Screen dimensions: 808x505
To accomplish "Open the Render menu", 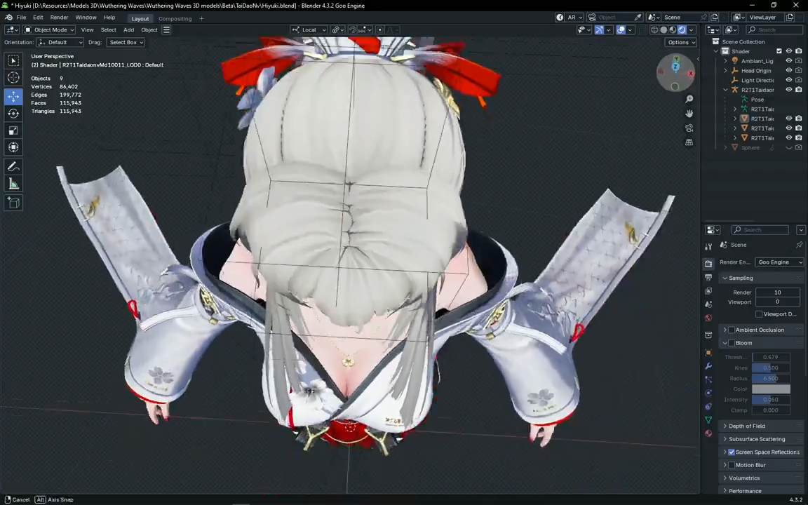I will (x=59, y=18).
